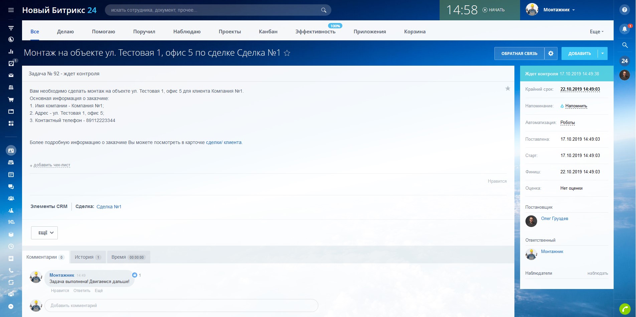Open the calendar icon in sidebar
Viewport: 636px width, 317px height.
[11, 174]
